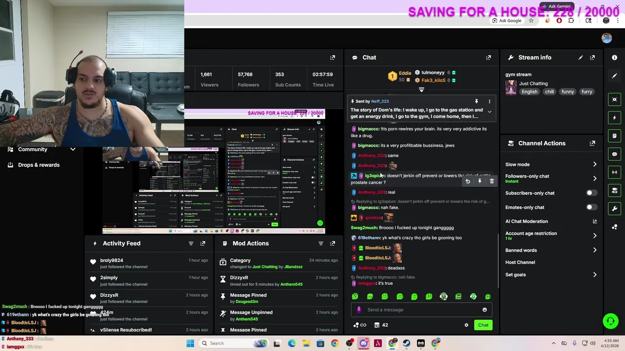Select AI Chat Moderation entry
This screenshot has width=625, height=351.
(526, 221)
